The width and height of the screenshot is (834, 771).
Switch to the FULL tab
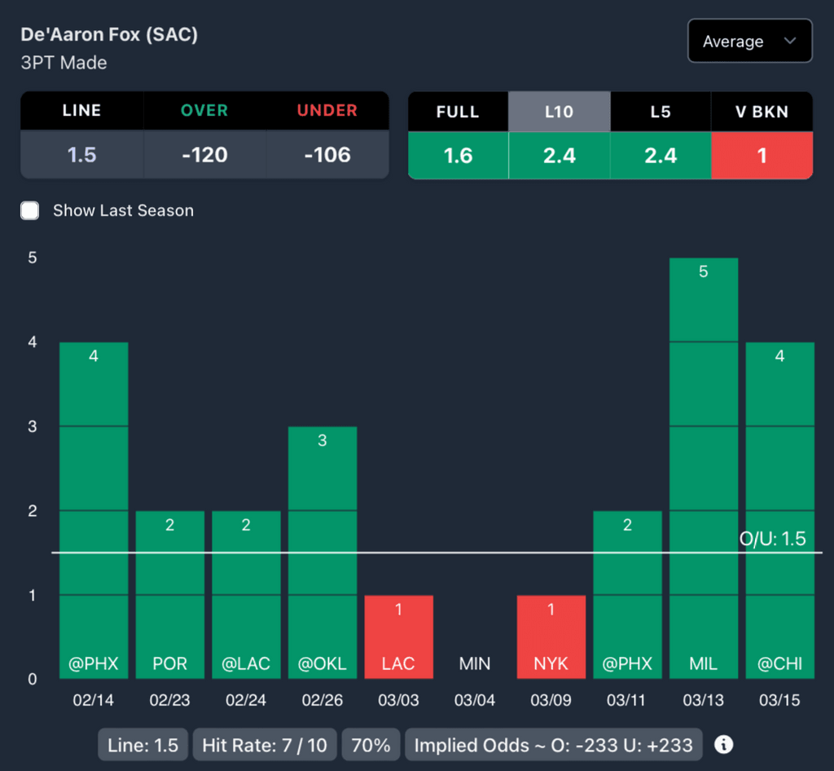[458, 111]
